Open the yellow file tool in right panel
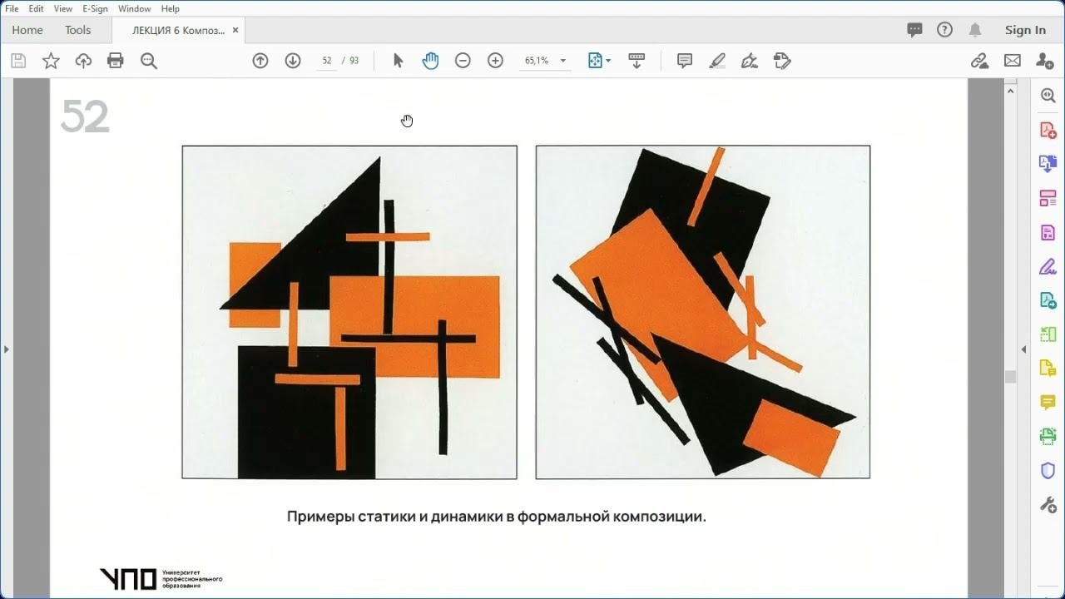Viewport: 1065px width, 599px height. pos(1048,369)
